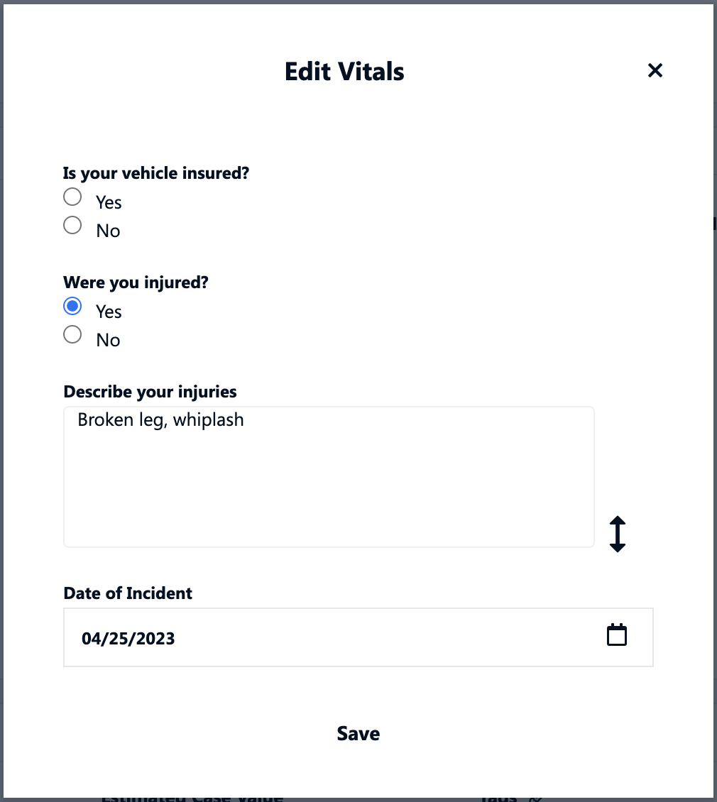Click the 'Is your vehicle insured?' label
717x802 pixels.
(x=156, y=173)
